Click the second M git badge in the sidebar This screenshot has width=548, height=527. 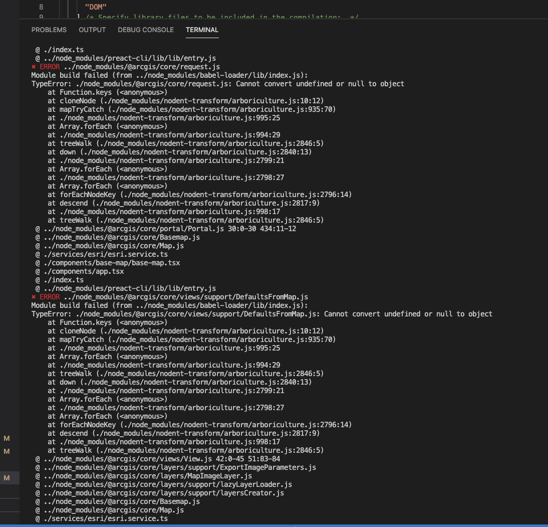tap(7, 451)
